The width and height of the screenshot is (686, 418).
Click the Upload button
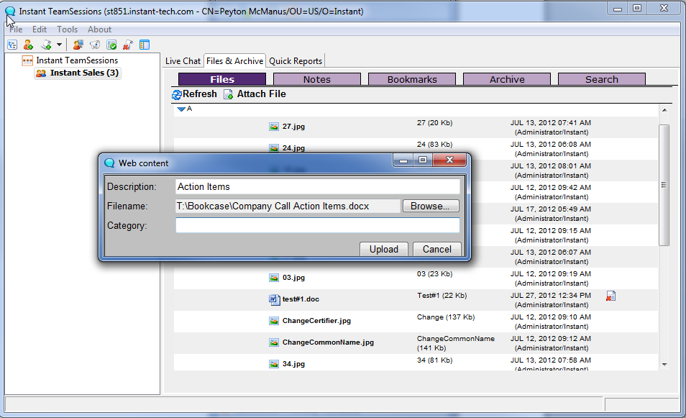(384, 249)
